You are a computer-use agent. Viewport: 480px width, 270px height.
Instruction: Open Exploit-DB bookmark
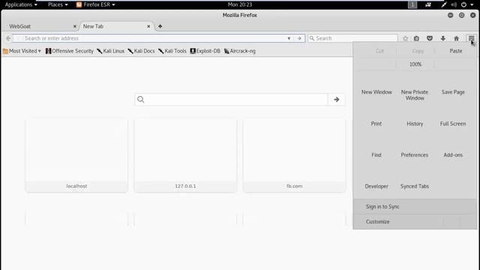205,51
